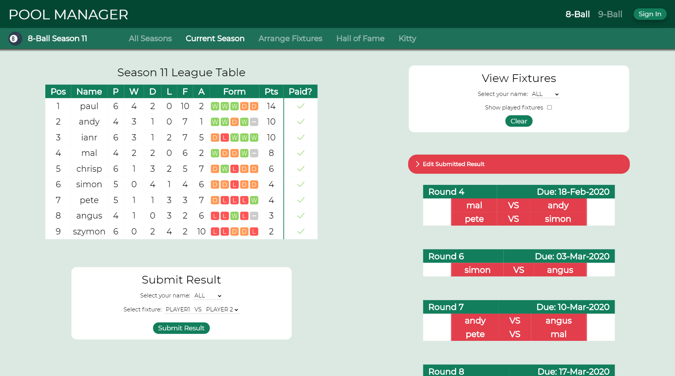
Task: Click the red L form badge in chrisp's row
Action: [234, 169]
